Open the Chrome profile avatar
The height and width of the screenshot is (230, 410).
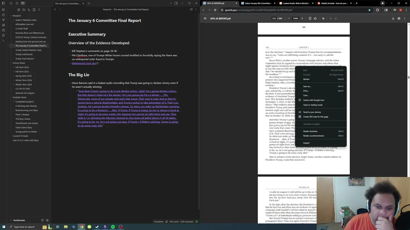pyautogui.click(x=400, y=10)
